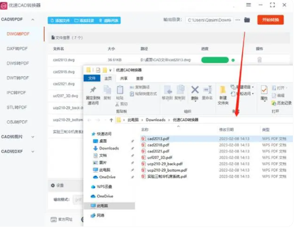
Task: Open the output folder icon
Action: coord(247,20)
